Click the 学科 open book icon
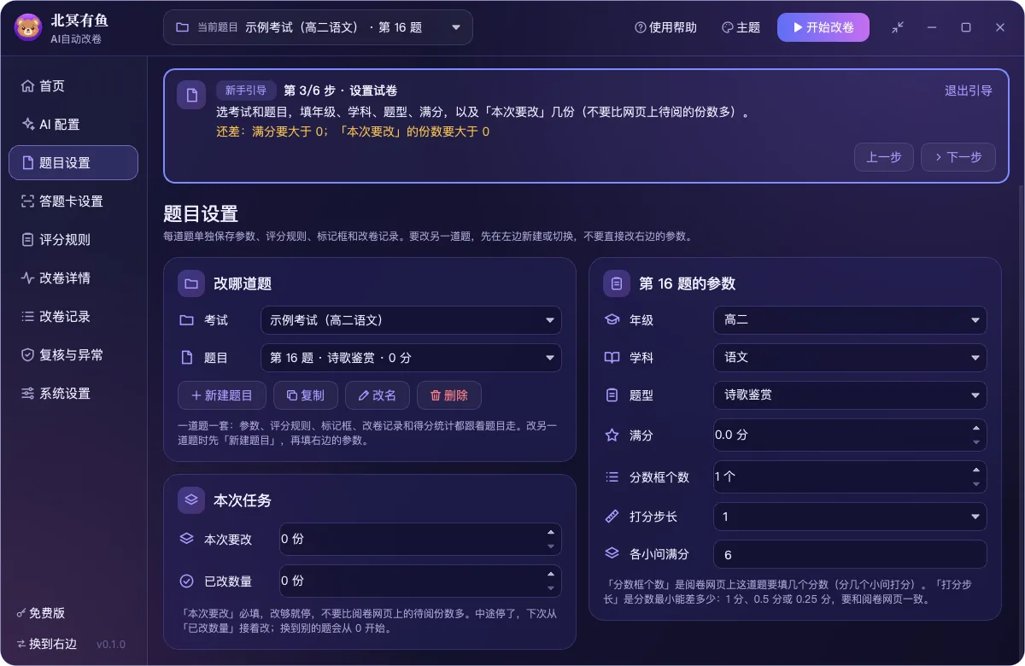The image size is (1025, 666). 612,358
